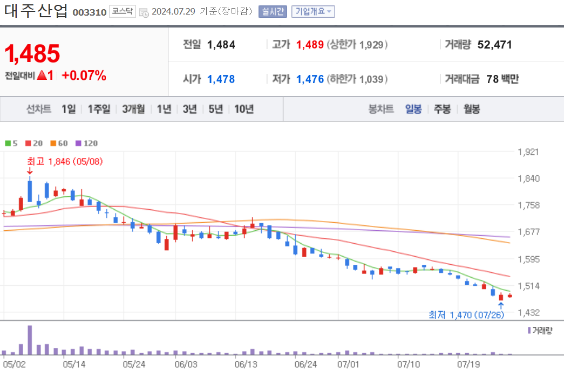Click the 최저 1,470 (07/26) low marker label

[x=466, y=315]
